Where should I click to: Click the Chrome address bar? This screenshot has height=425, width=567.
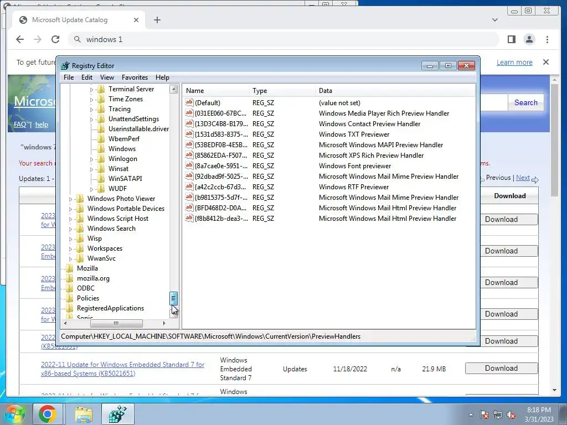(x=283, y=39)
